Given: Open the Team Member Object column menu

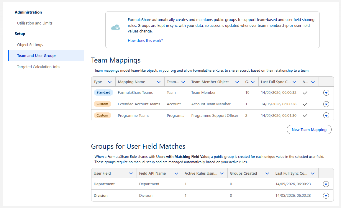Looking at the screenshot, I should [237, 82].
